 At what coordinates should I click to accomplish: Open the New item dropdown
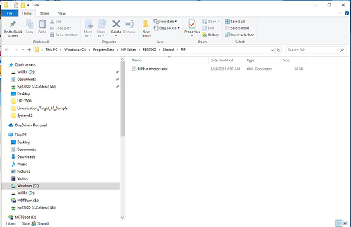click(165, 22)
